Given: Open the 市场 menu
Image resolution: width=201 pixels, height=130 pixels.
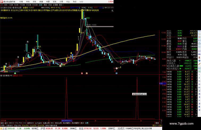Looking at the screenshot, I should coord(28,2).
